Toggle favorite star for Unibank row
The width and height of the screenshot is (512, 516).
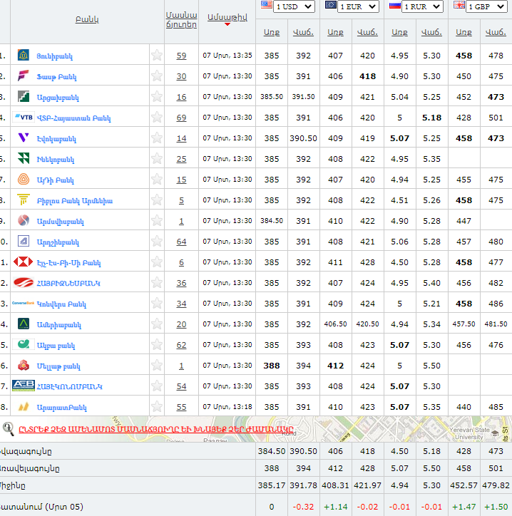(157, 56)
